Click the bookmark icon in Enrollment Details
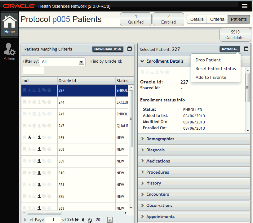Viewport: 253px width, 223px height. click(142, 72)
